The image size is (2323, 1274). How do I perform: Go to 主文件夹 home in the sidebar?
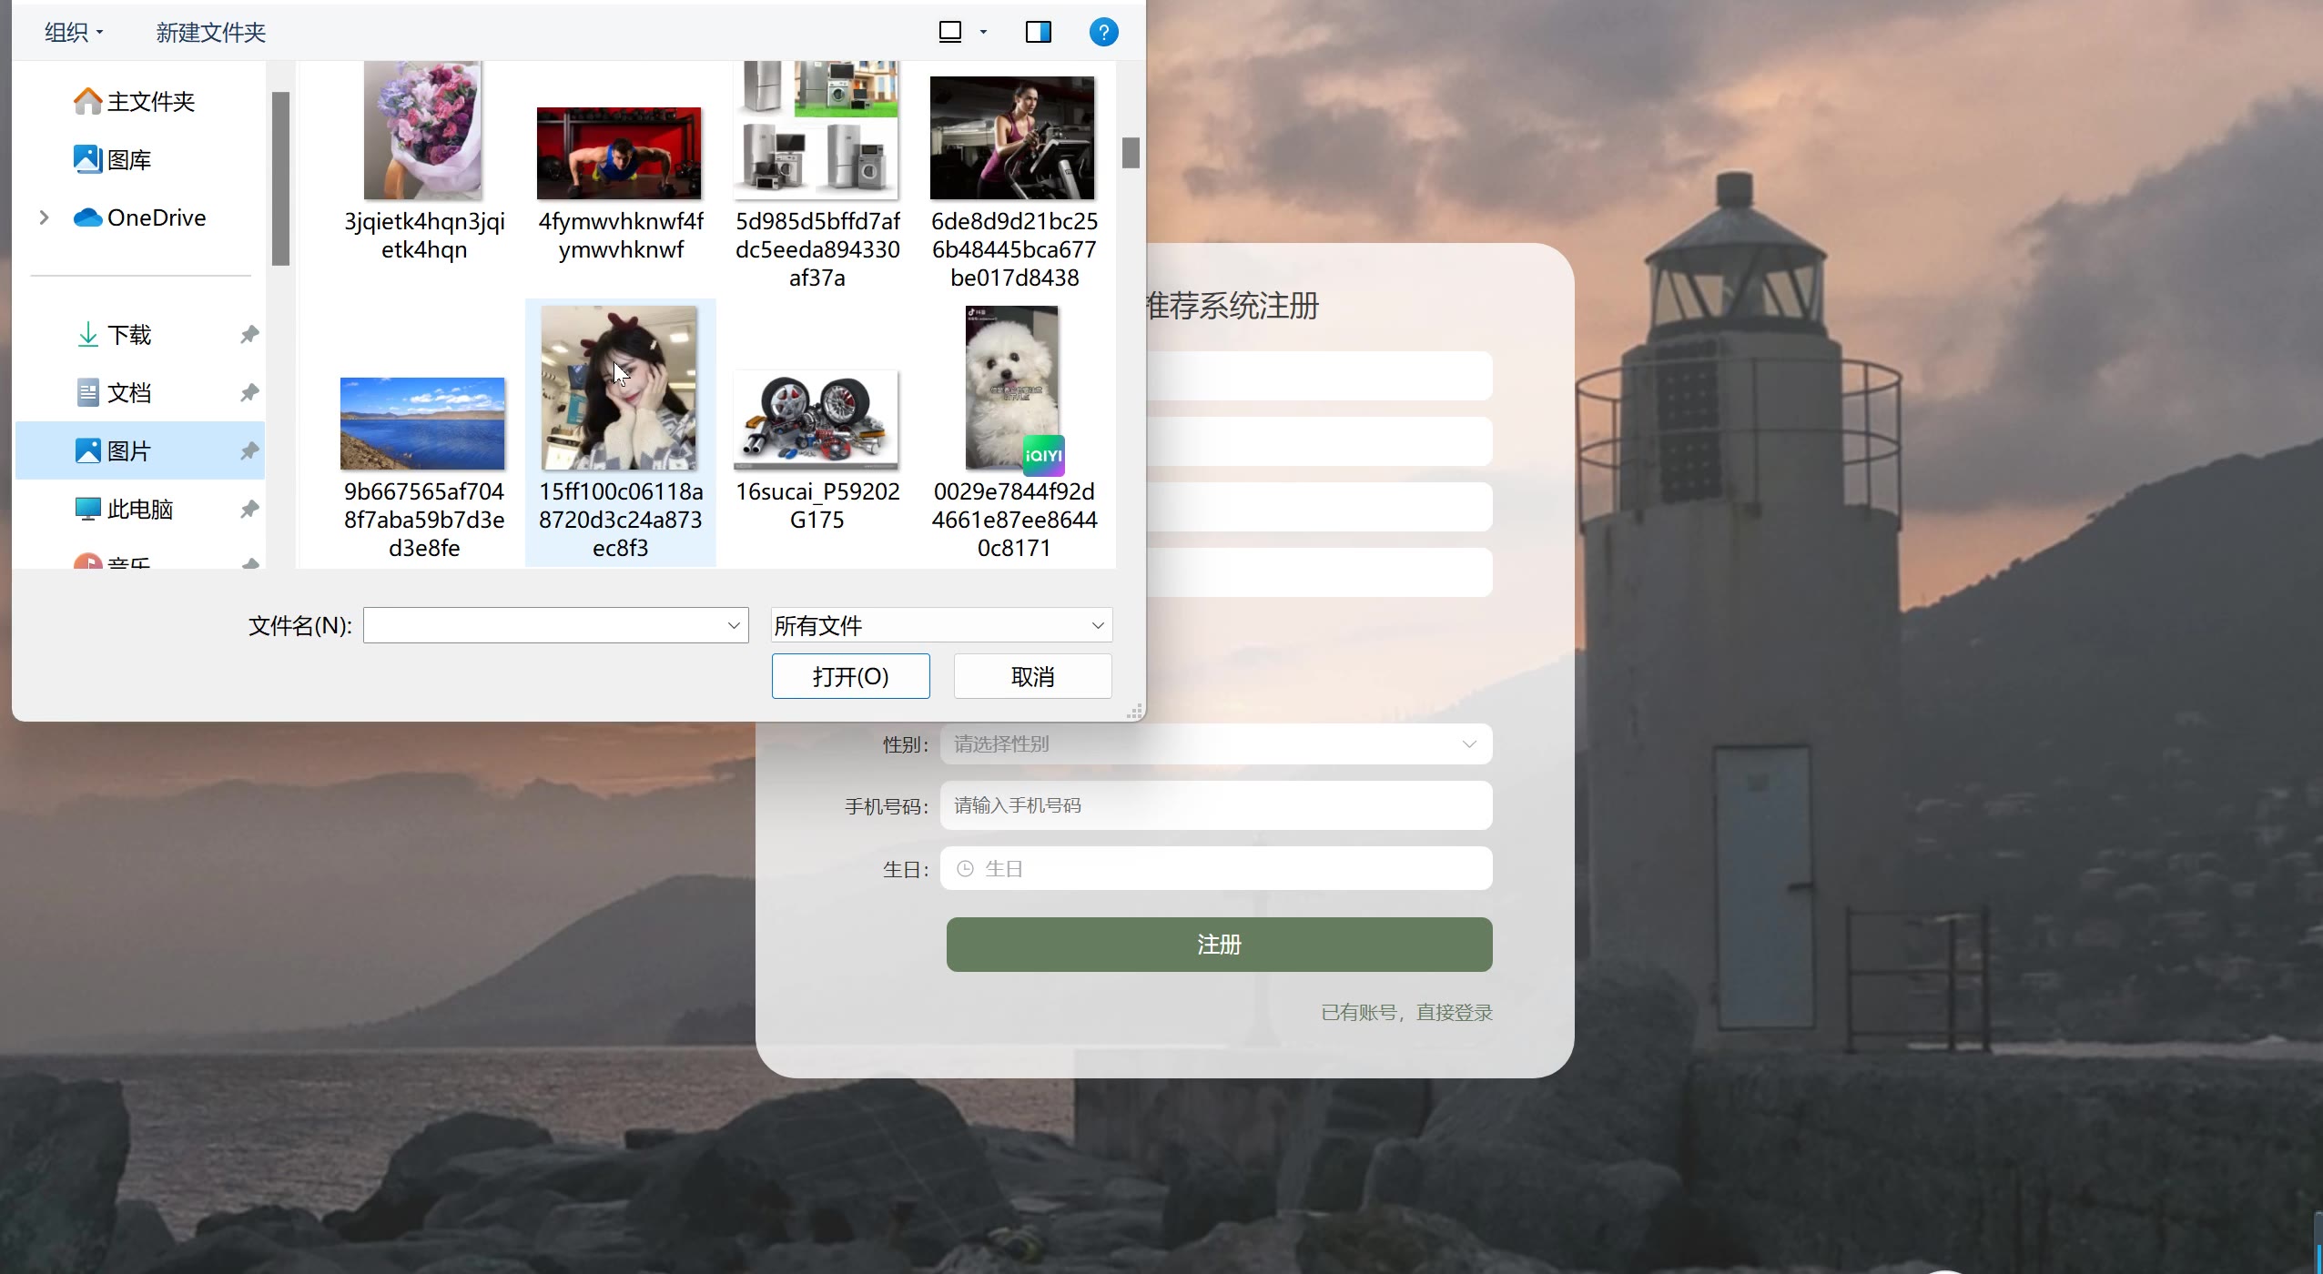[150, 101]
